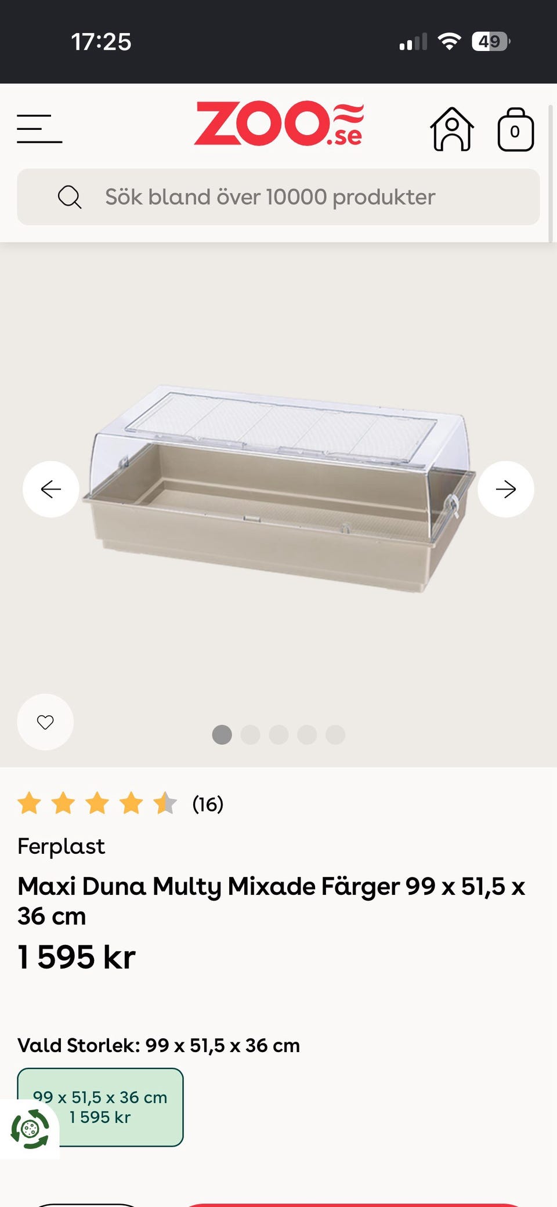Image resolution: width=557 pixels, height=1207 pixels.
Task: Jump to fifth image dot
Action: click(335, 734)
